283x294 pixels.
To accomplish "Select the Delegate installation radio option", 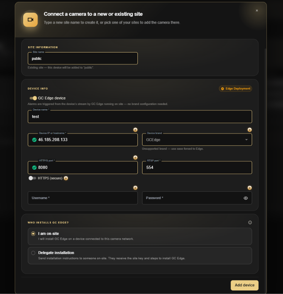I will (33, 253).
